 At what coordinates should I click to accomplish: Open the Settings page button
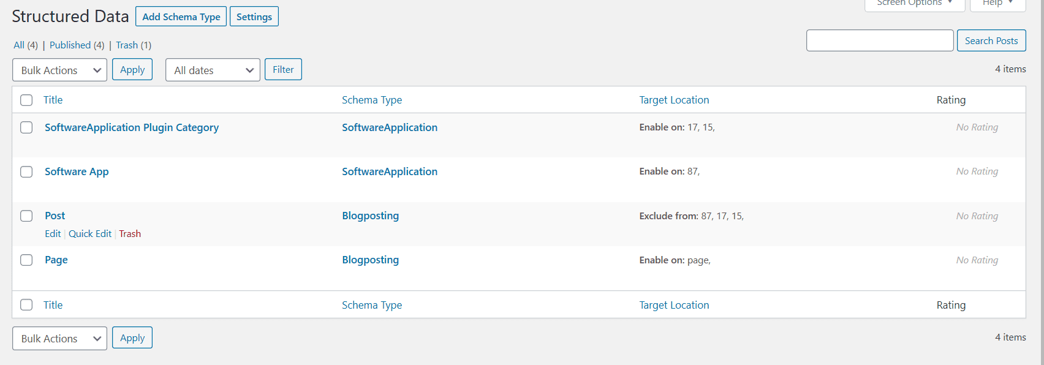coord(254,17)
